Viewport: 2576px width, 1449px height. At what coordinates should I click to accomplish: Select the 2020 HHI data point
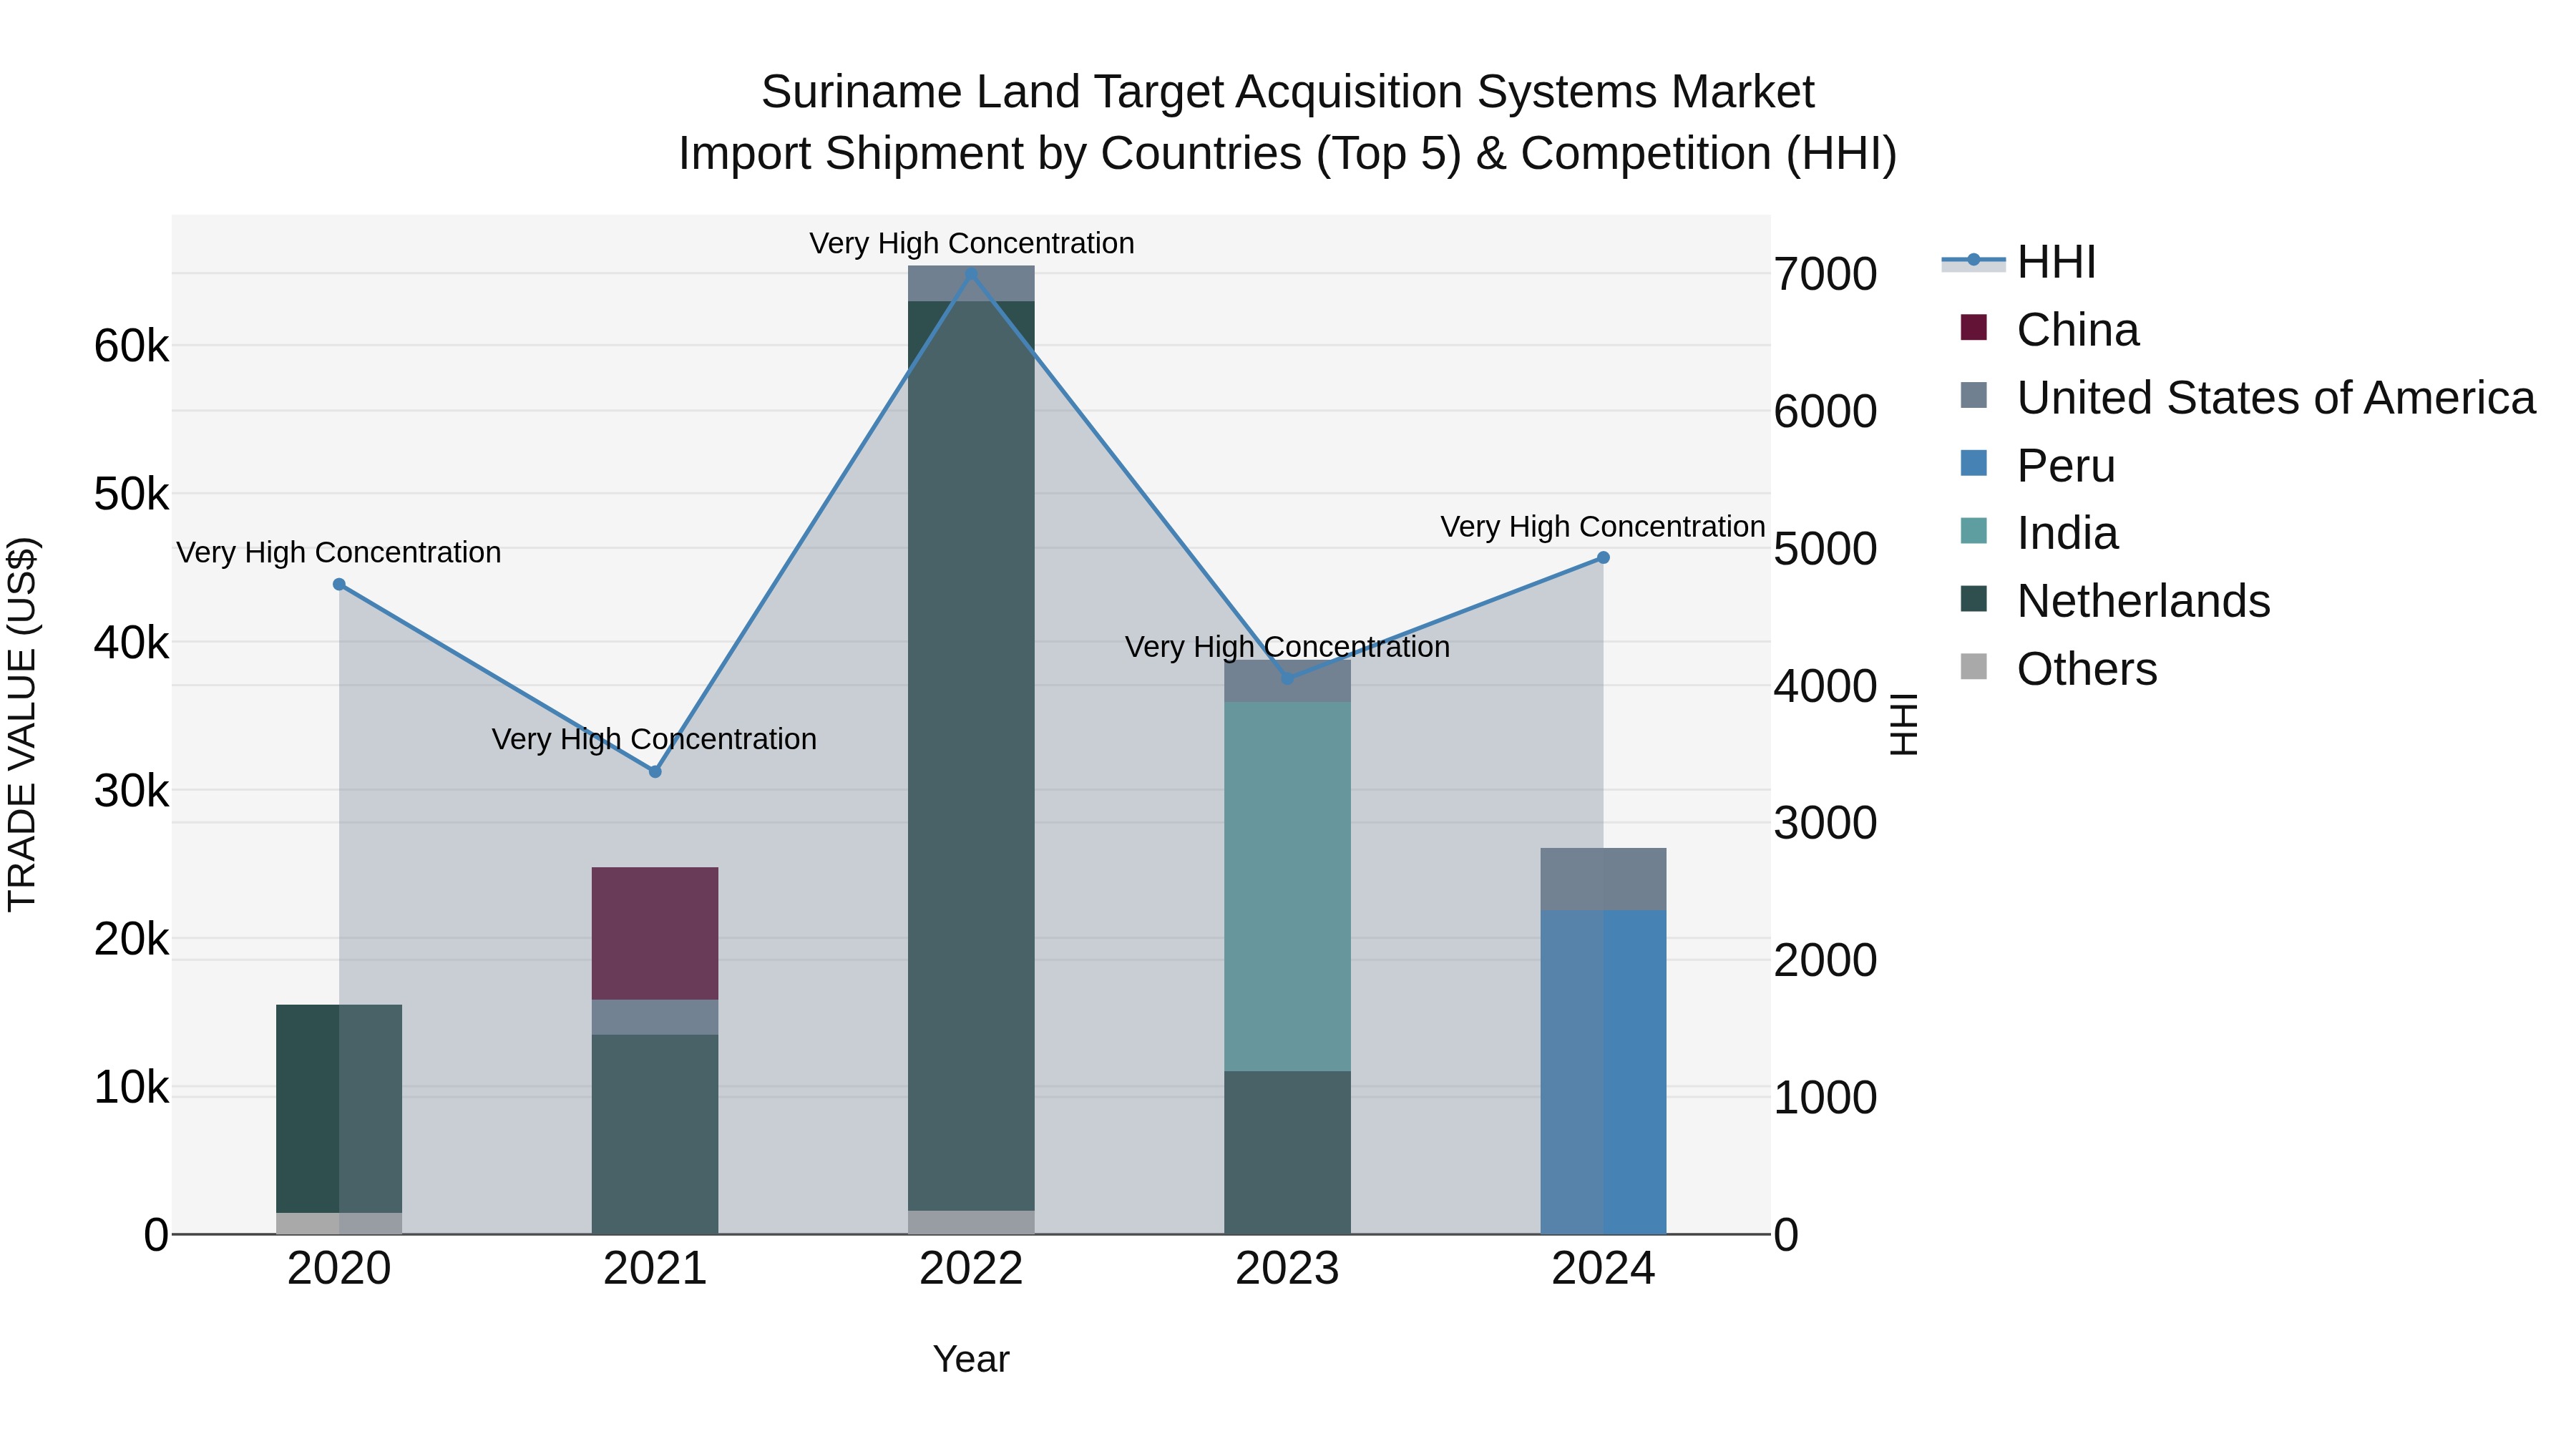tap(339, 585)
